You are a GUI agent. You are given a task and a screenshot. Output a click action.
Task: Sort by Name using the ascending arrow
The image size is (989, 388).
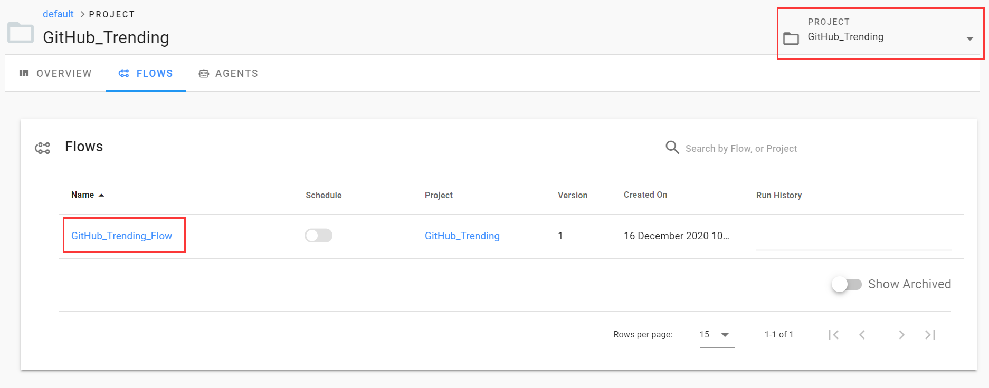101,195
